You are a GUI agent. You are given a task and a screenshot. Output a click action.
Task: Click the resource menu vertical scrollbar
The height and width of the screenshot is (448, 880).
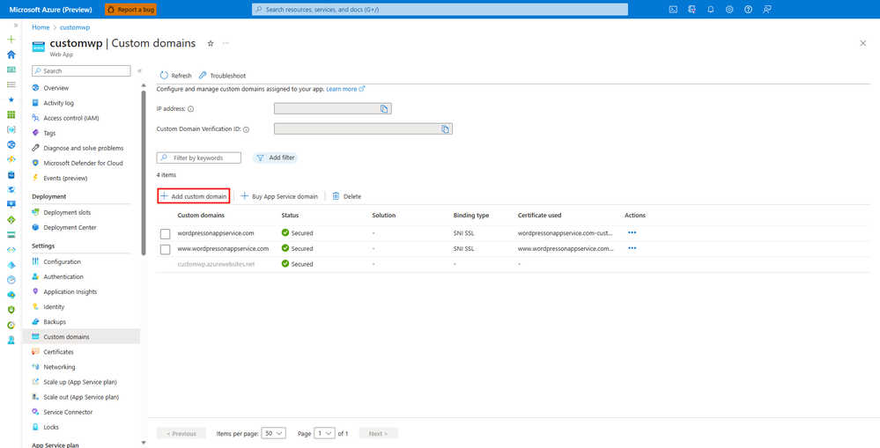pyautogui.click(x=144, y=173)
